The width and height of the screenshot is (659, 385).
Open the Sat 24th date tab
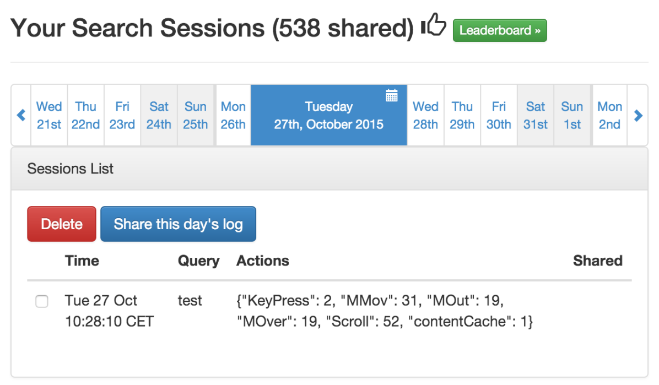pyautogui.click(x=159, y=115)
